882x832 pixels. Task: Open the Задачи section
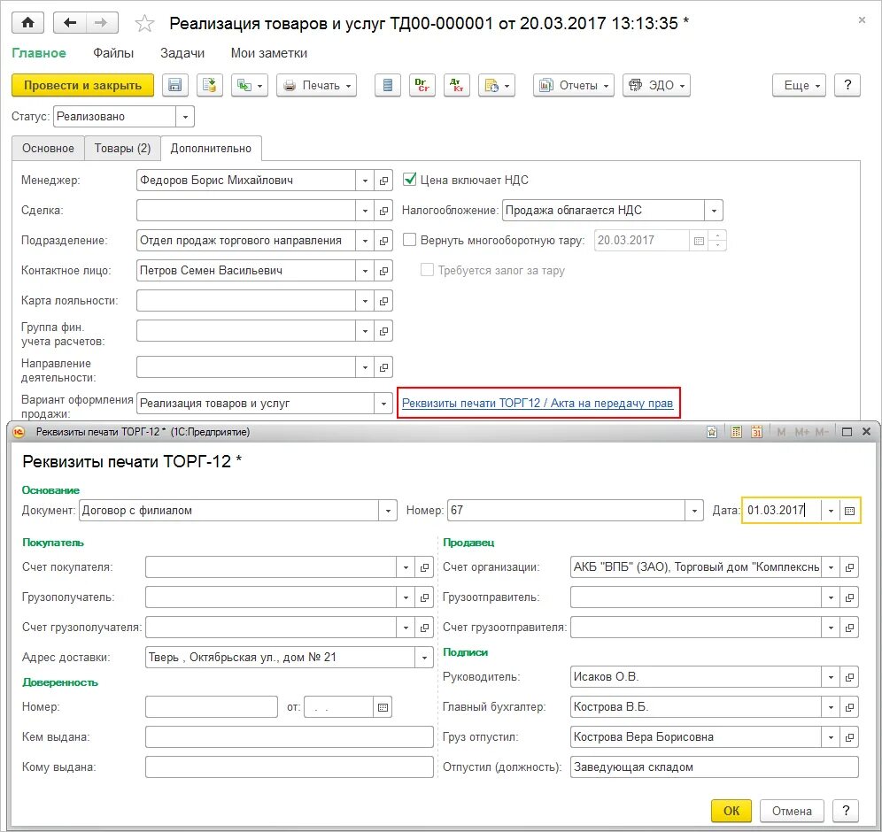(182, 53)
